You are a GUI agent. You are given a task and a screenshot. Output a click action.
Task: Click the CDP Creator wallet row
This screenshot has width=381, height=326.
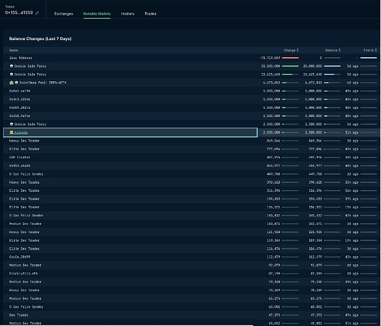point(20,157)
